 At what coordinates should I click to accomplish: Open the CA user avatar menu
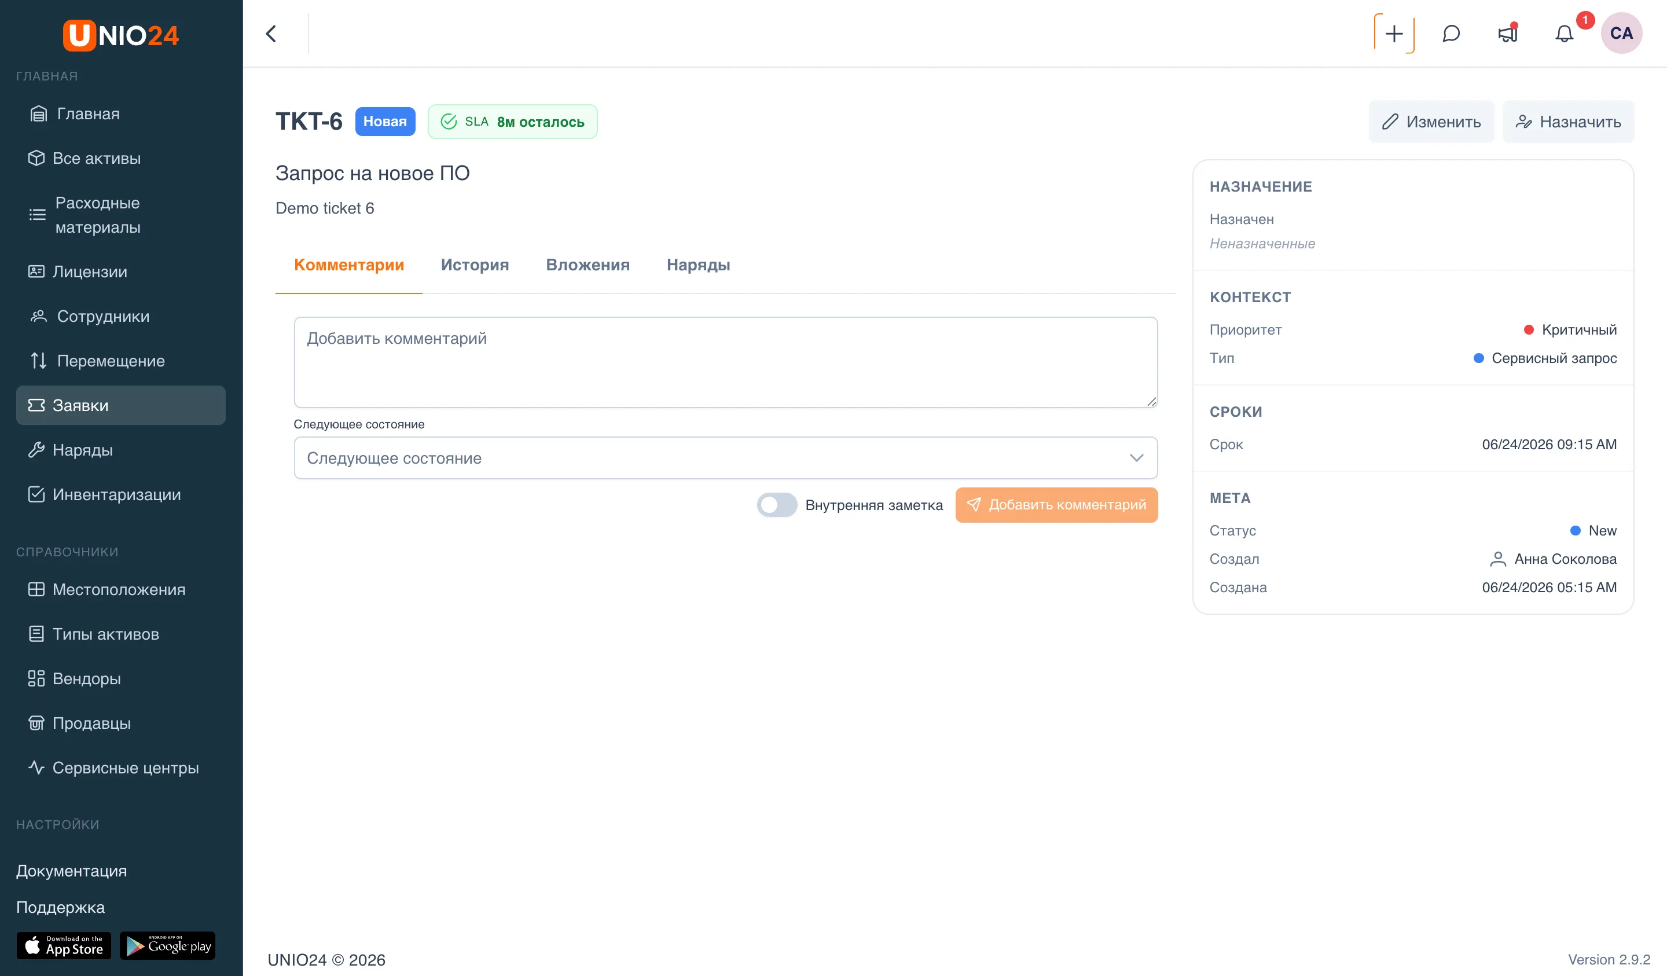(x=1621, y=34)
